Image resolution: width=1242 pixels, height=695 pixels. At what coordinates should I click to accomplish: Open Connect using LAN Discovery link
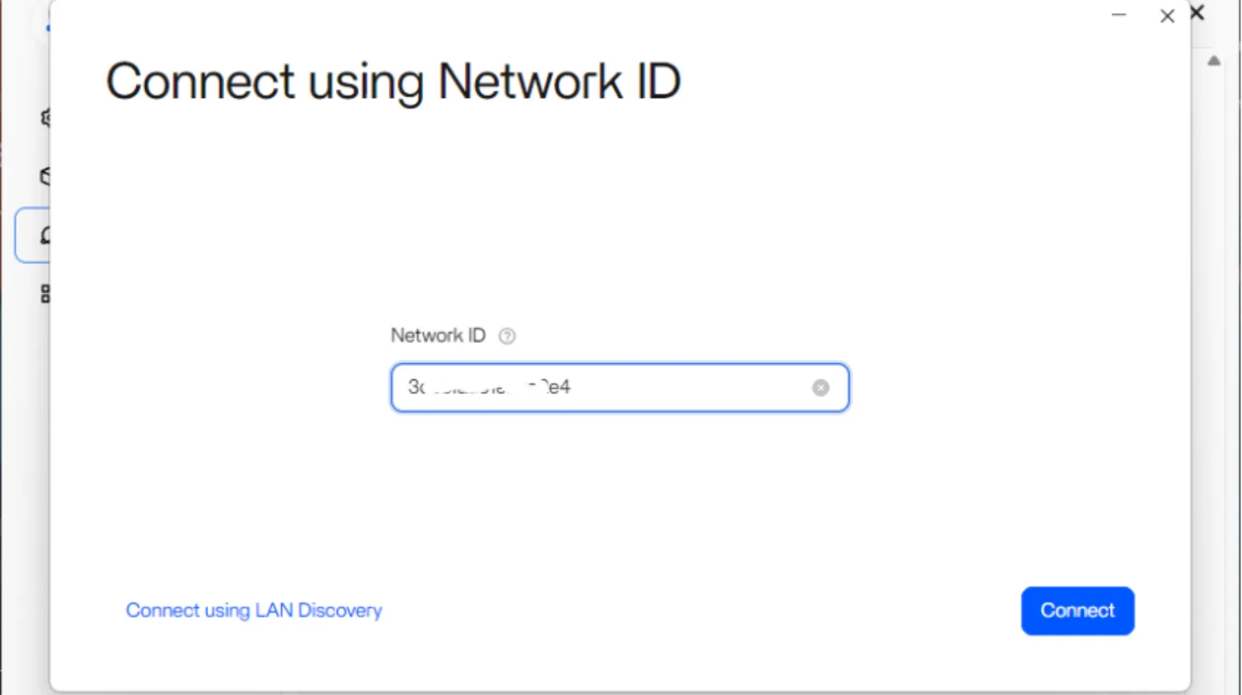pyautogui.click(x=254, y=610)
